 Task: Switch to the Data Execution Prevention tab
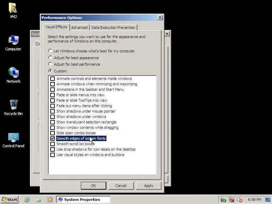(113, 28)
